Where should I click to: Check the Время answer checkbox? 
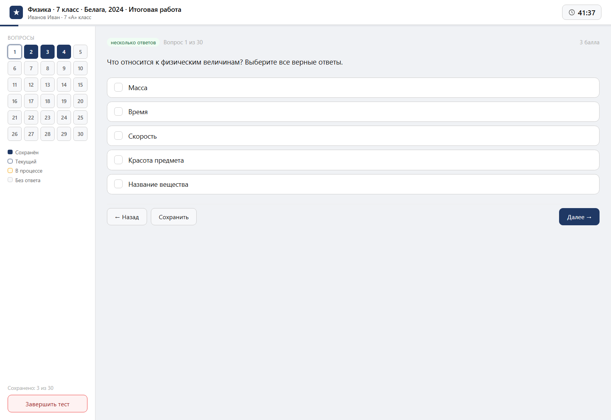[118, 111]
